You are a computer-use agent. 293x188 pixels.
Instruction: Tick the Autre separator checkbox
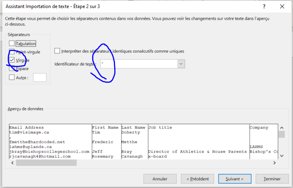(12, 77)
